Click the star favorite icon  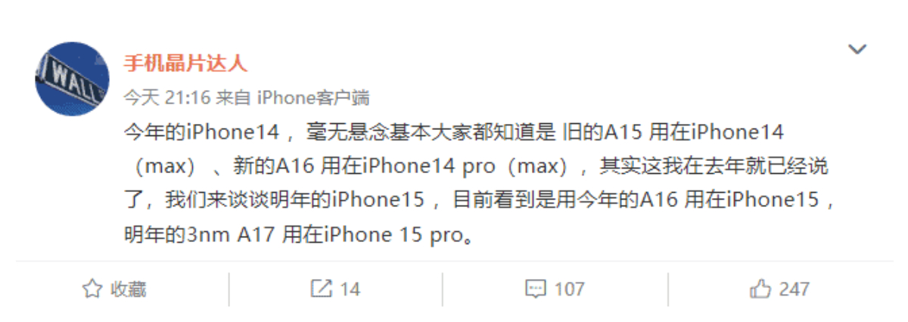tap(92, 289)
